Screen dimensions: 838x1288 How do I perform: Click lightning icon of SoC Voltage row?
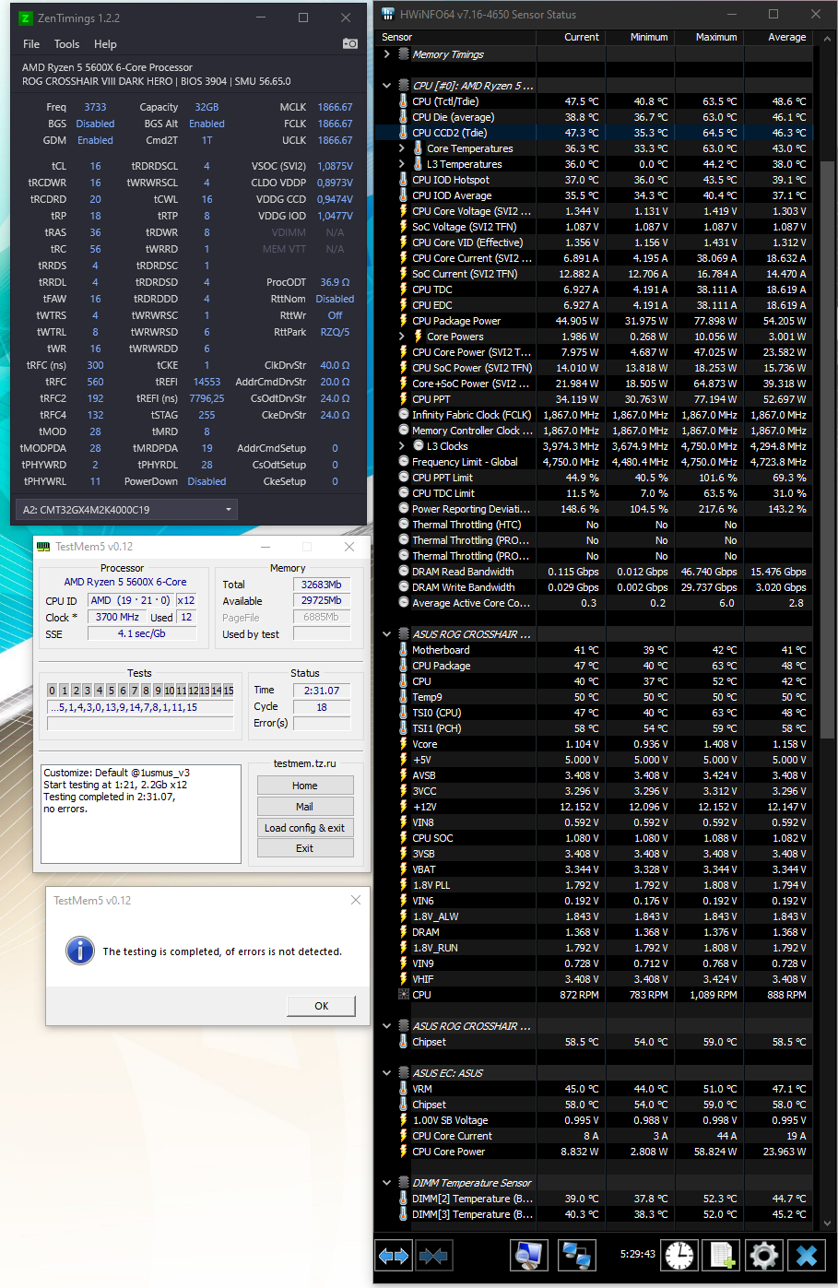pos(403,227)
